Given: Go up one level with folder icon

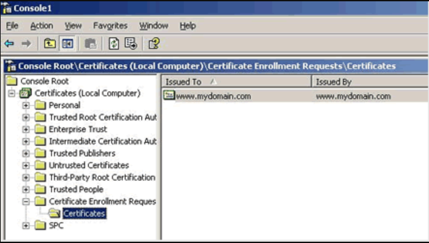Looking at the screenshot, I should [x=50, y=43].
